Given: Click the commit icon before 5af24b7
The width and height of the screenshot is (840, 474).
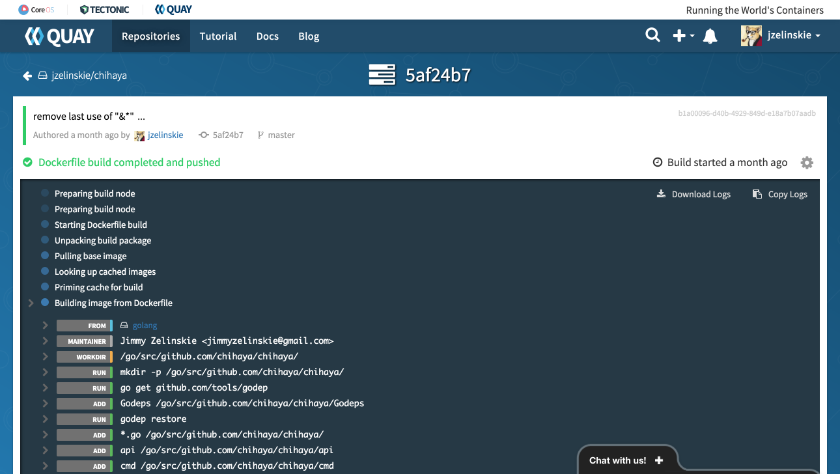Looking at the screenshot, I should point(204,135).
